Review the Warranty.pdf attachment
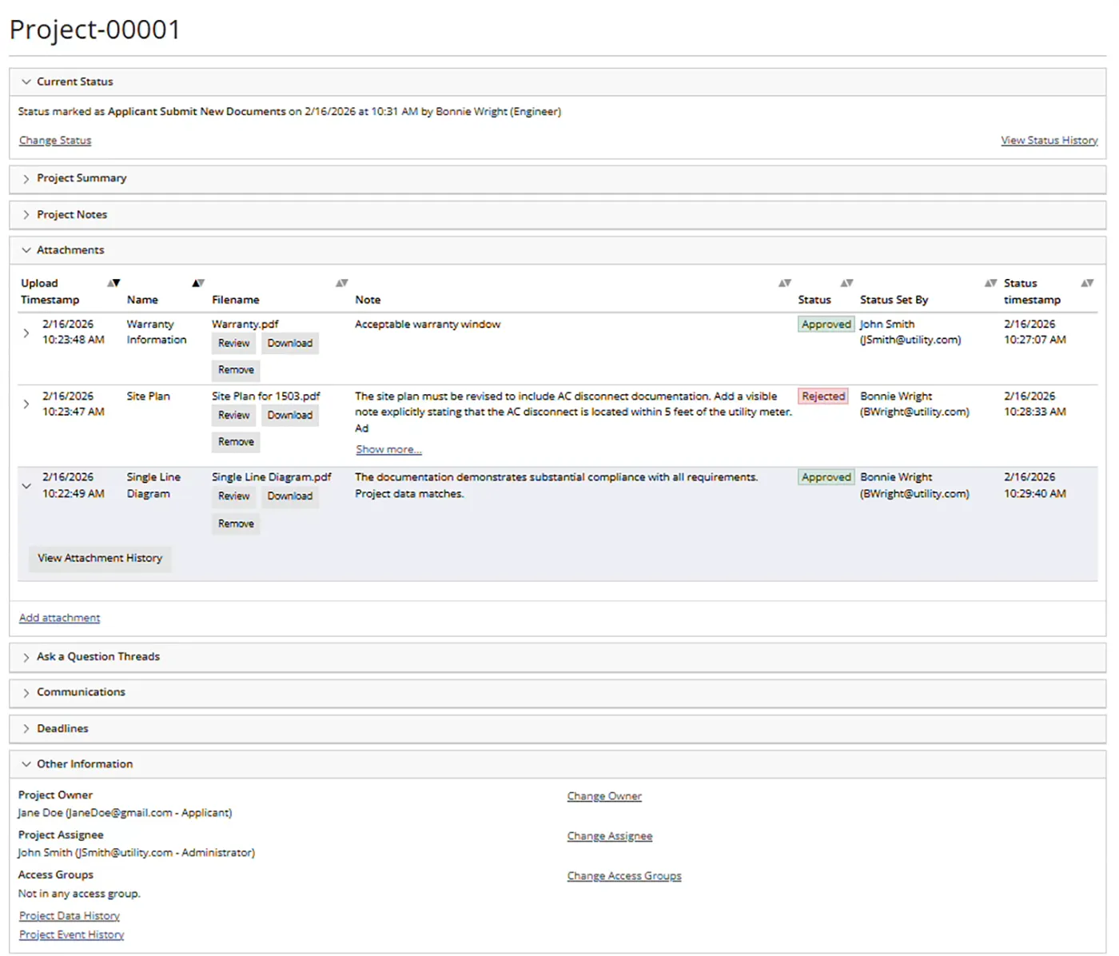This screenshot has height=956, width=1119. click(x=233, y=344)
